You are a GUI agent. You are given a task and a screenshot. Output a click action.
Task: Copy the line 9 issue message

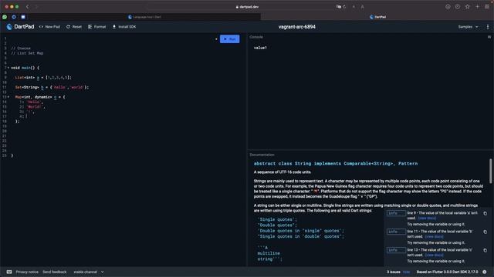(486, 214)
